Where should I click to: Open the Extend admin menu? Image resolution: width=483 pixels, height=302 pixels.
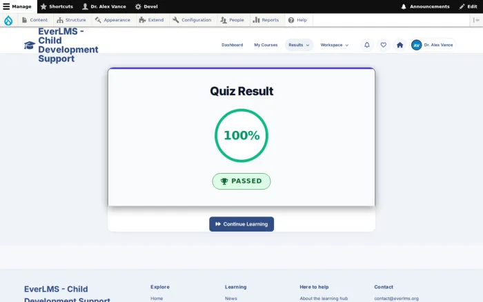(x=151, y=20)
